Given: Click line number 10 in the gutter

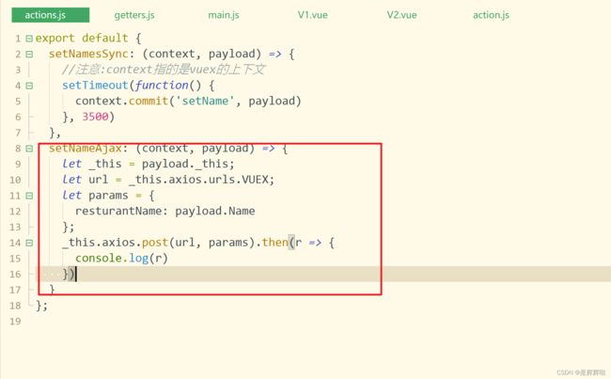Looking at the screenshot, I should click(15, 181).
